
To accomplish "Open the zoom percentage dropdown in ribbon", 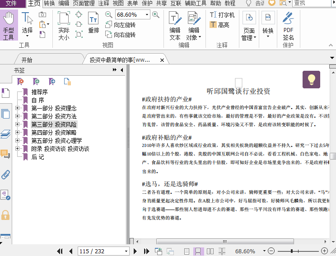I will coord(147,14).
